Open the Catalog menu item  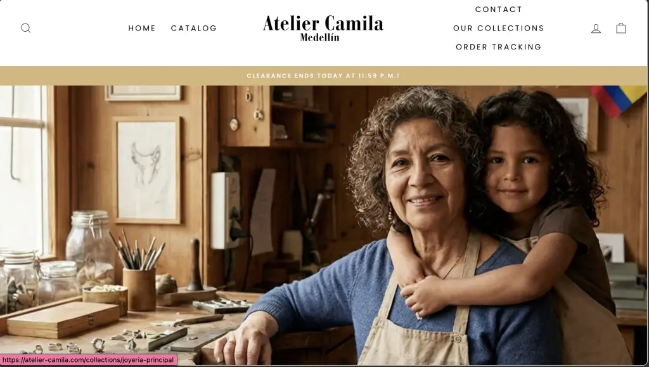[194, 28]
